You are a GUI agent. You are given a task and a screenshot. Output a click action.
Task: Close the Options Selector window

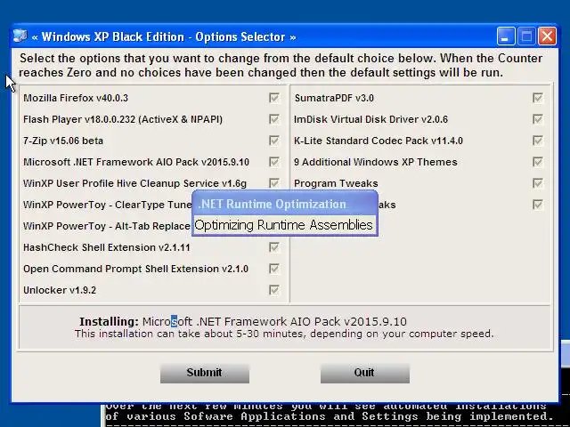click(547, 36)
